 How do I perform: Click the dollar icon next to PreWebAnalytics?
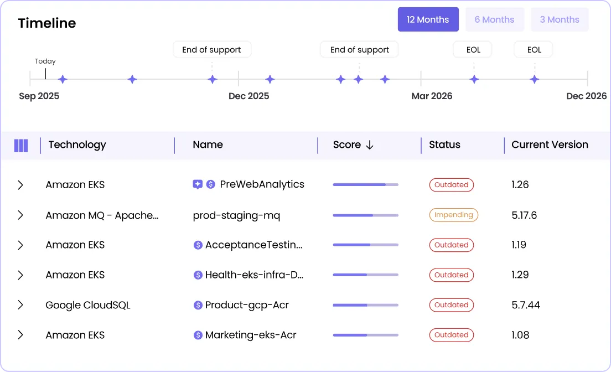tap(210, 185)
